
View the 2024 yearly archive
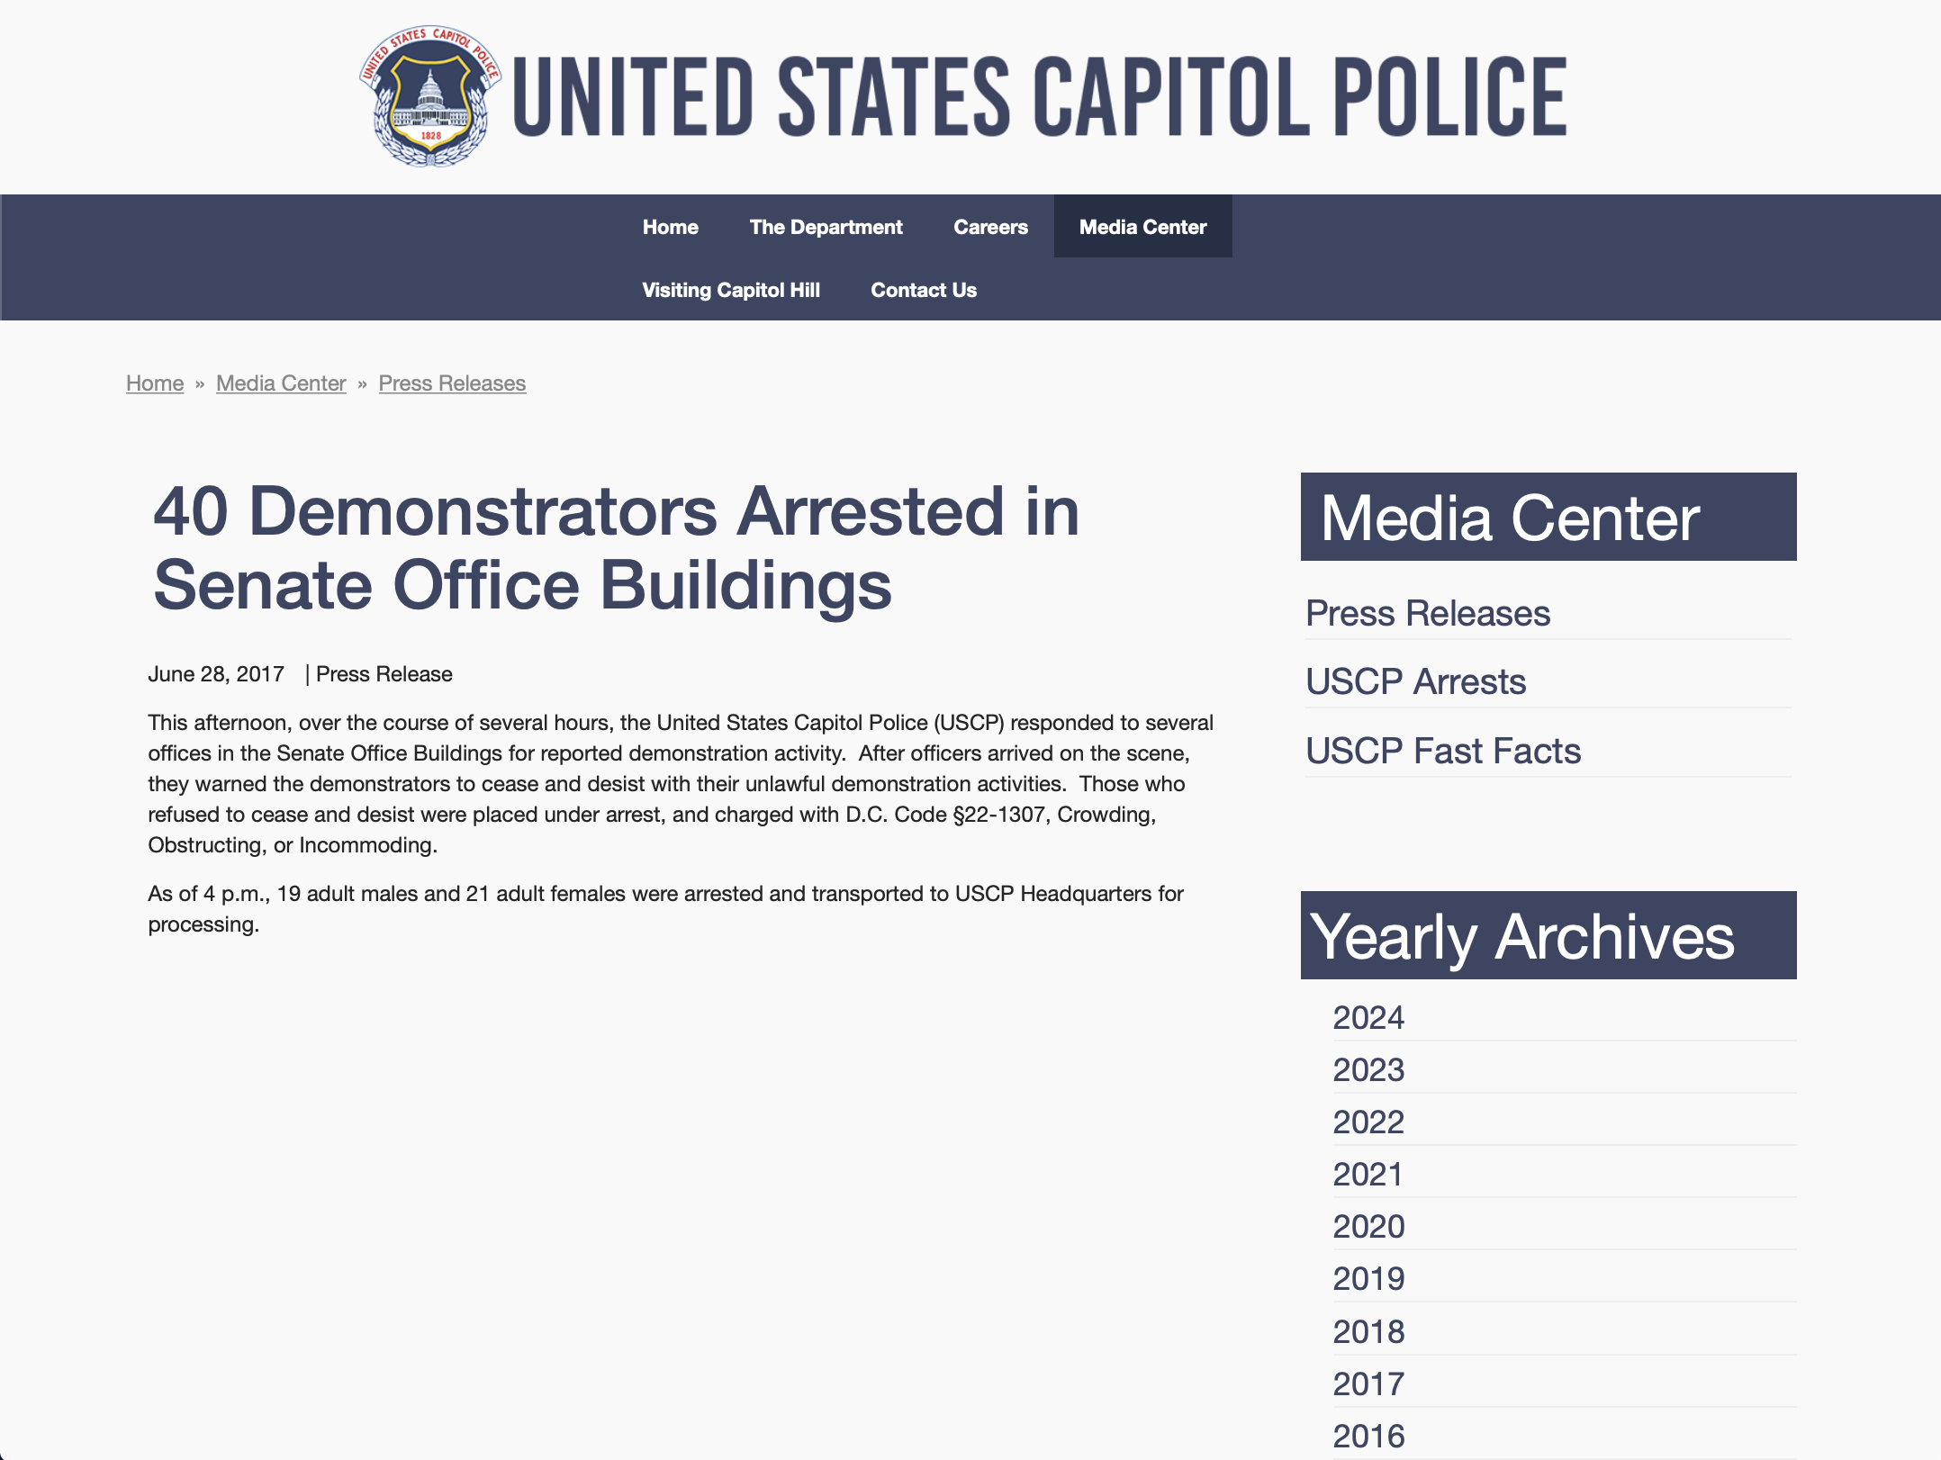pos(1368,1018)
